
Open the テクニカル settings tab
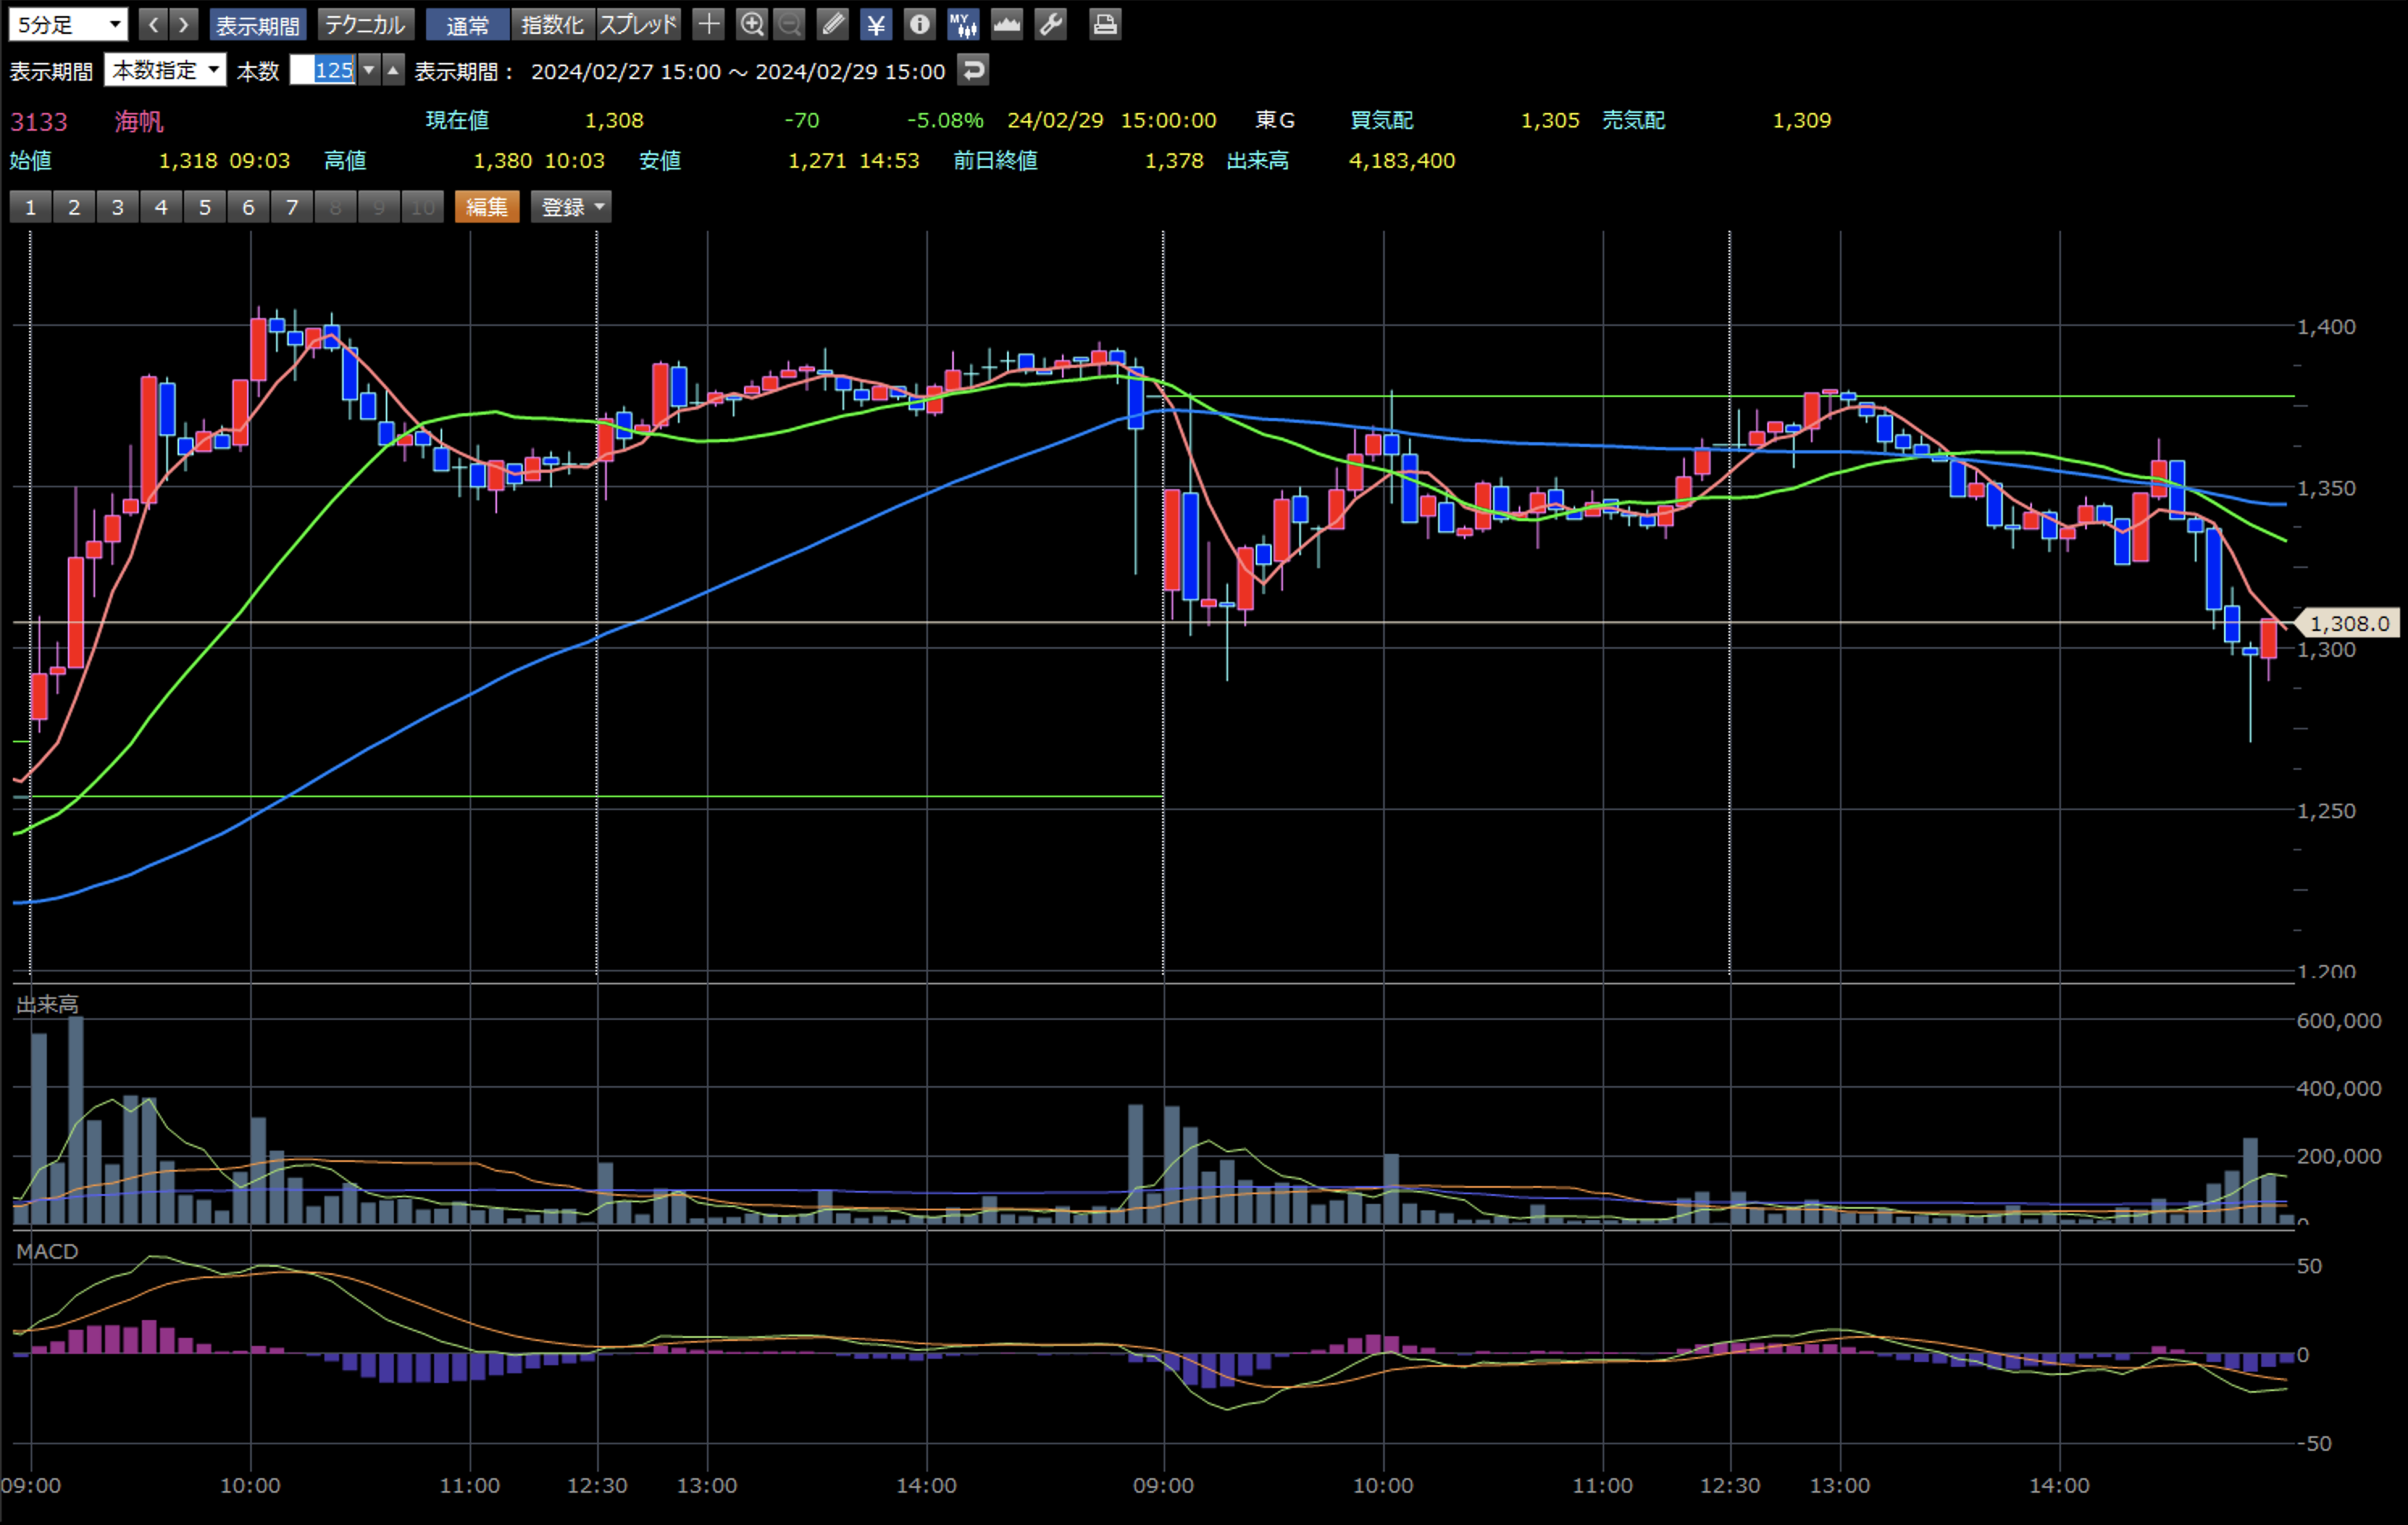pos(365,24)
